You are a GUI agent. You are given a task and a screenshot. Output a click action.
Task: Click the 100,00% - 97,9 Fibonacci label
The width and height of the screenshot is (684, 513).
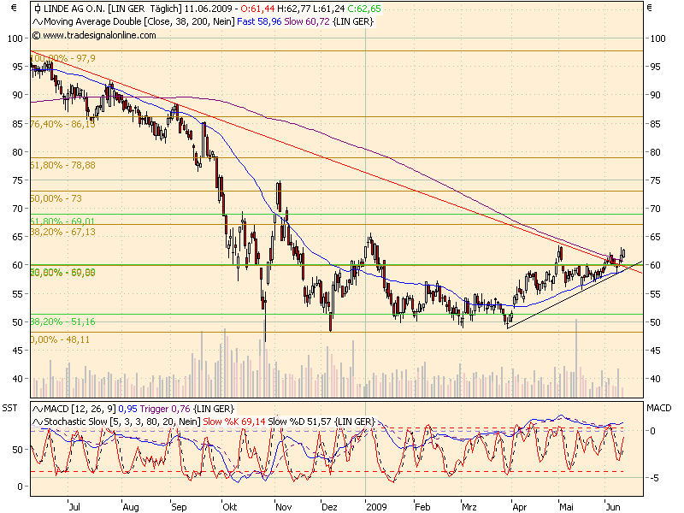coord(63,58)
